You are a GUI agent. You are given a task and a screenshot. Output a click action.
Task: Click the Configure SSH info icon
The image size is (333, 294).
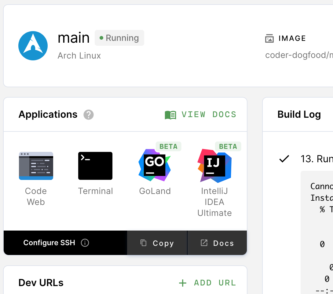click(85, 243)
